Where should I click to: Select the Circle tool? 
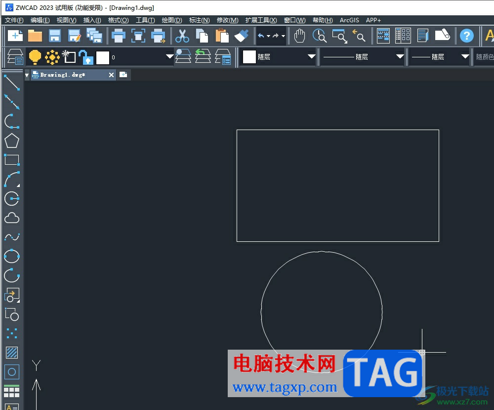pos(12,199)
